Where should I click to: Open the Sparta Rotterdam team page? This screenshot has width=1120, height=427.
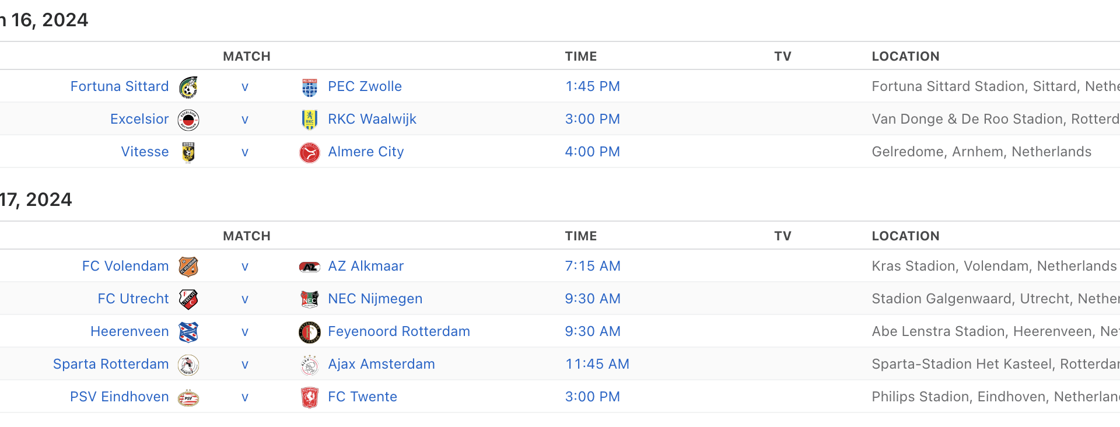pyautogui.click(x=111, y=364)
